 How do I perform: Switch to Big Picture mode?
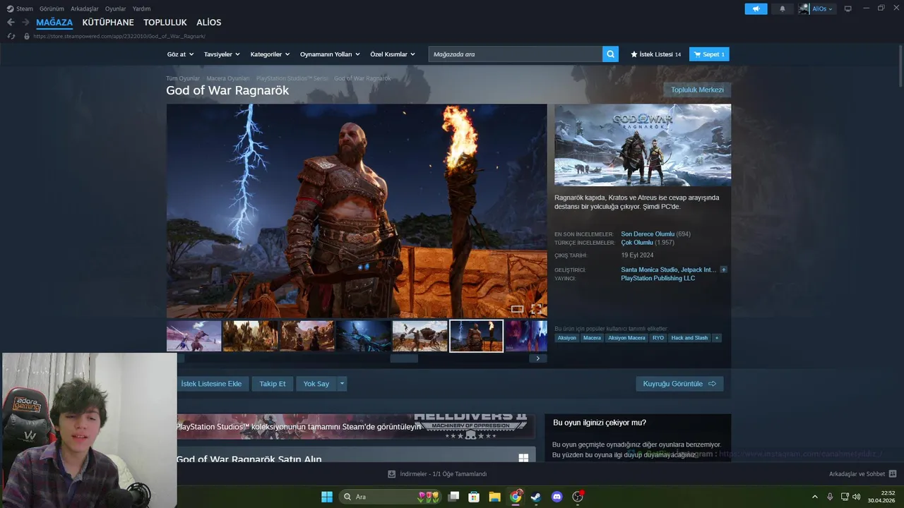848,8
